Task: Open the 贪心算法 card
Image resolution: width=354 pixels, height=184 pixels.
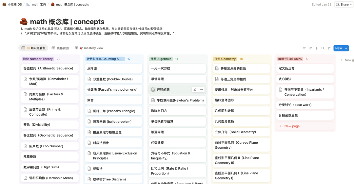Action: tap(305, 79)
